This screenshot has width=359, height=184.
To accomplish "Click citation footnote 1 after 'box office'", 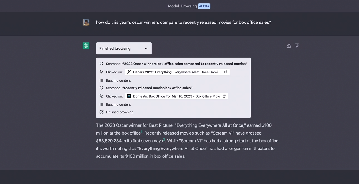I will click(x=141, y=132).
